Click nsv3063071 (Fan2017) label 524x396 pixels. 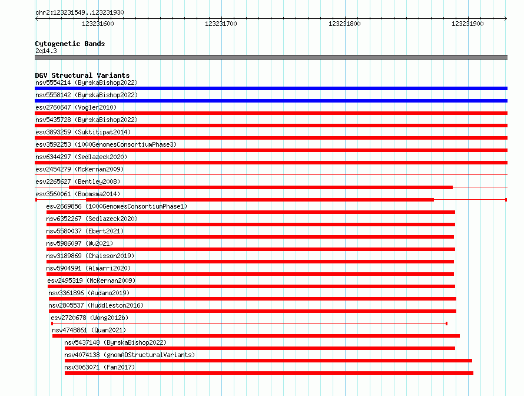click(100, 367)
